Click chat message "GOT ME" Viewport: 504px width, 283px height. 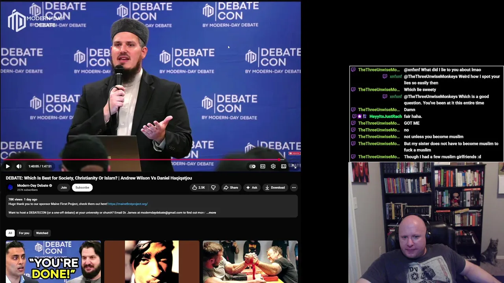click(x=411, y=123)
